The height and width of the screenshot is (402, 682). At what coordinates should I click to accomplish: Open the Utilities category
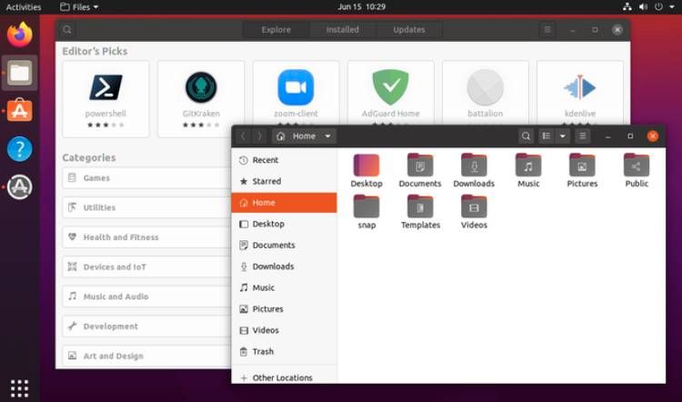pyautogui.click(x=147, y=207)
